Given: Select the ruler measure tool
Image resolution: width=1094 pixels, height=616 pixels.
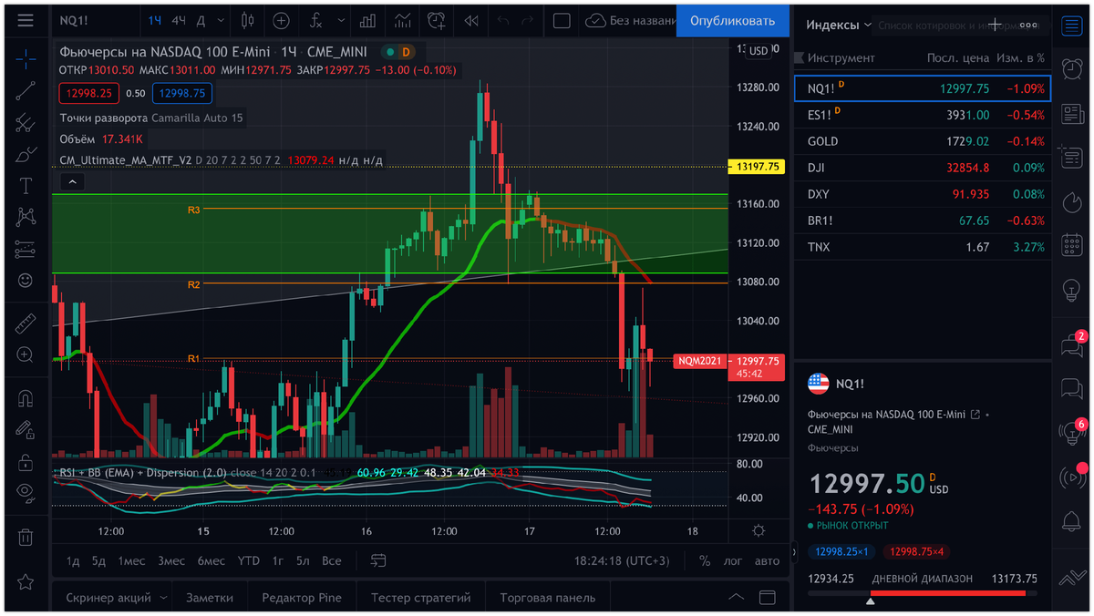Looking at the screenshot, I should point(26,323).
